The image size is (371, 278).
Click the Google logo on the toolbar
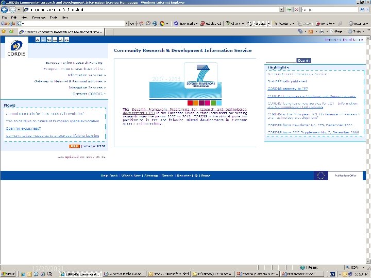(x=8, y=23)
